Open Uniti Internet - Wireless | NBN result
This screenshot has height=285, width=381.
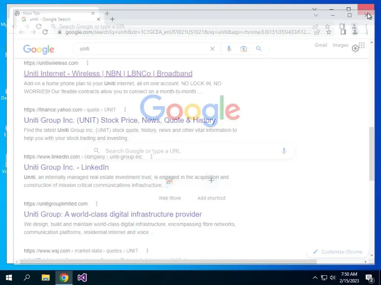108,73
